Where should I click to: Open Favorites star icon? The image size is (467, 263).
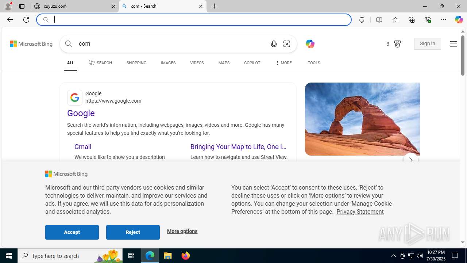[395, 20]
